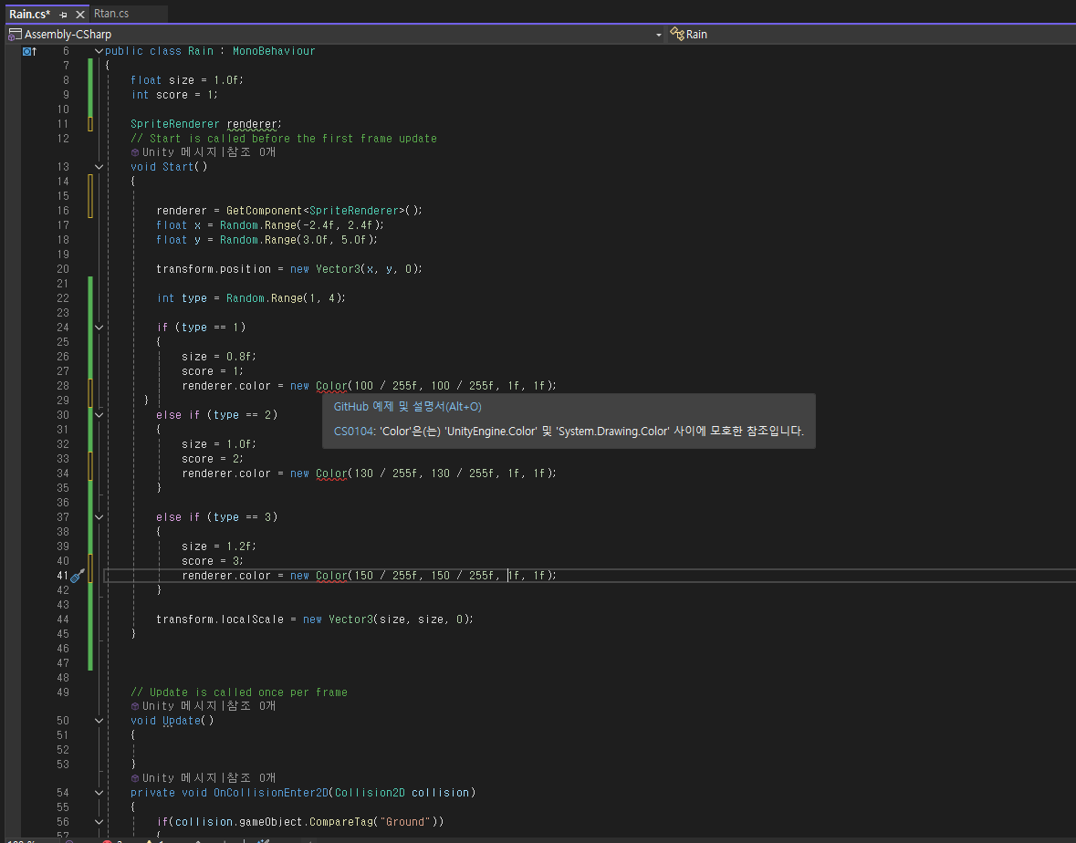
Task: Click the underlined Color on line 34
Action: tap(331, 474)
